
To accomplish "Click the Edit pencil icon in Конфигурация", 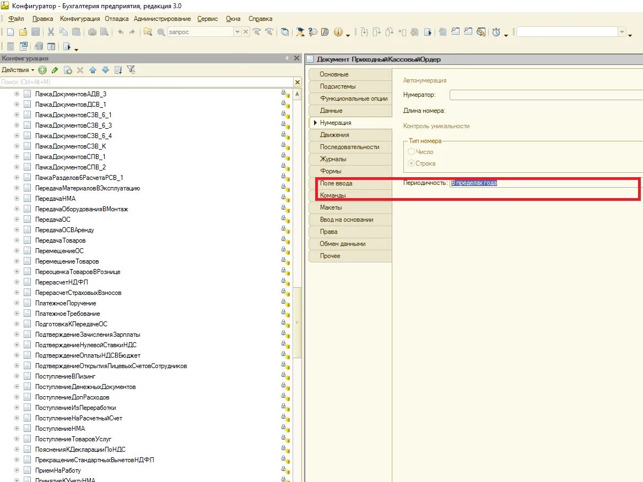I will tap(55, 70).
